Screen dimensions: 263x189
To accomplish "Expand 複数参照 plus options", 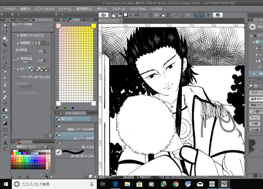I will pos(14,69).
